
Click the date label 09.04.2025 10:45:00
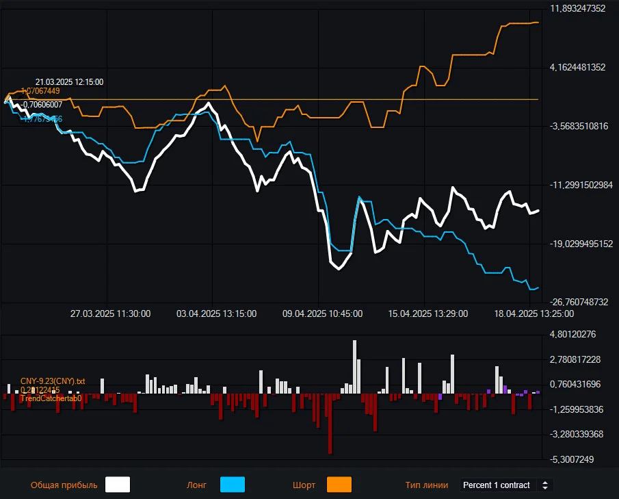[x=323, y=314]
